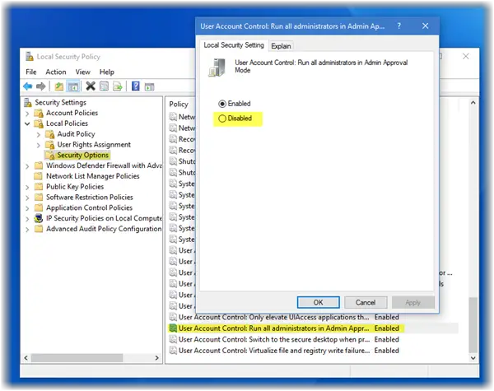
Task: Expand the Account Policies node
Action: [x=27, y=114]
